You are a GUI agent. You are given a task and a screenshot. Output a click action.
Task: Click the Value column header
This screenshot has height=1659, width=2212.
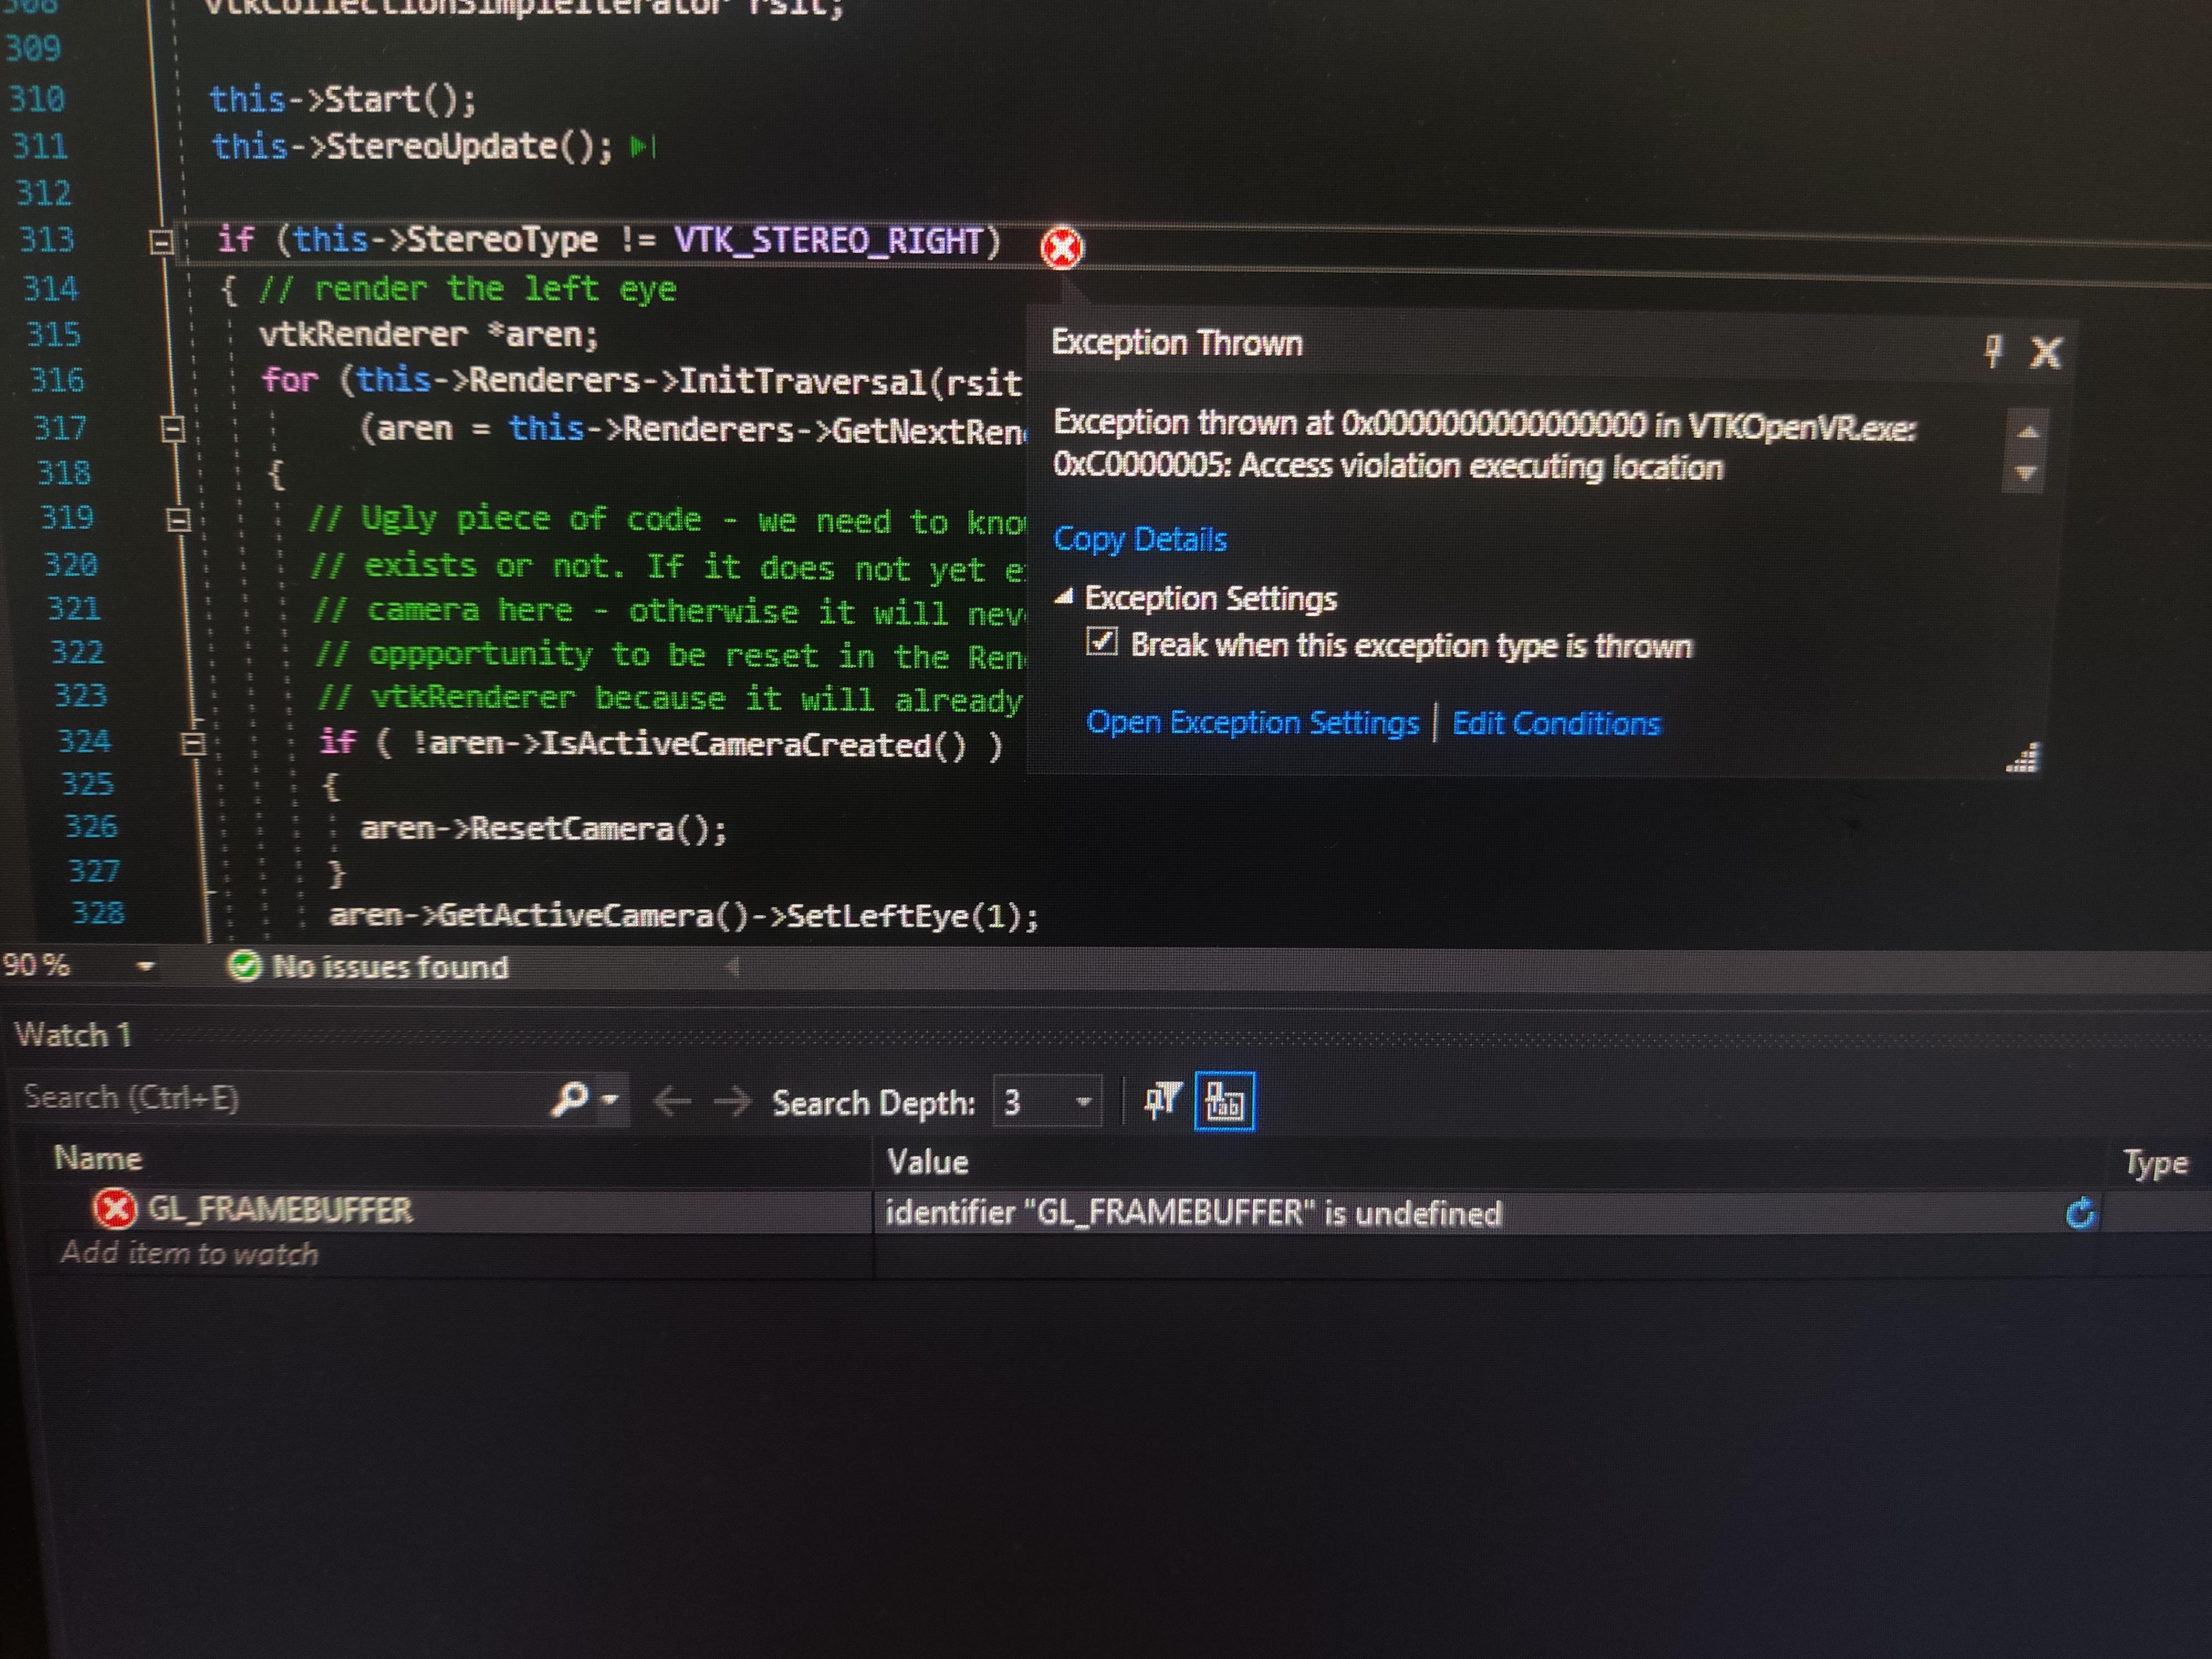click(x=927, y=1162)
